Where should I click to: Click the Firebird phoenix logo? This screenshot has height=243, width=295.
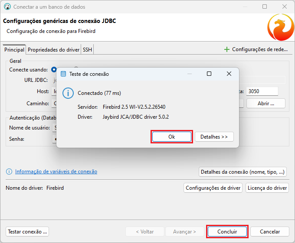tap(281, 27)
